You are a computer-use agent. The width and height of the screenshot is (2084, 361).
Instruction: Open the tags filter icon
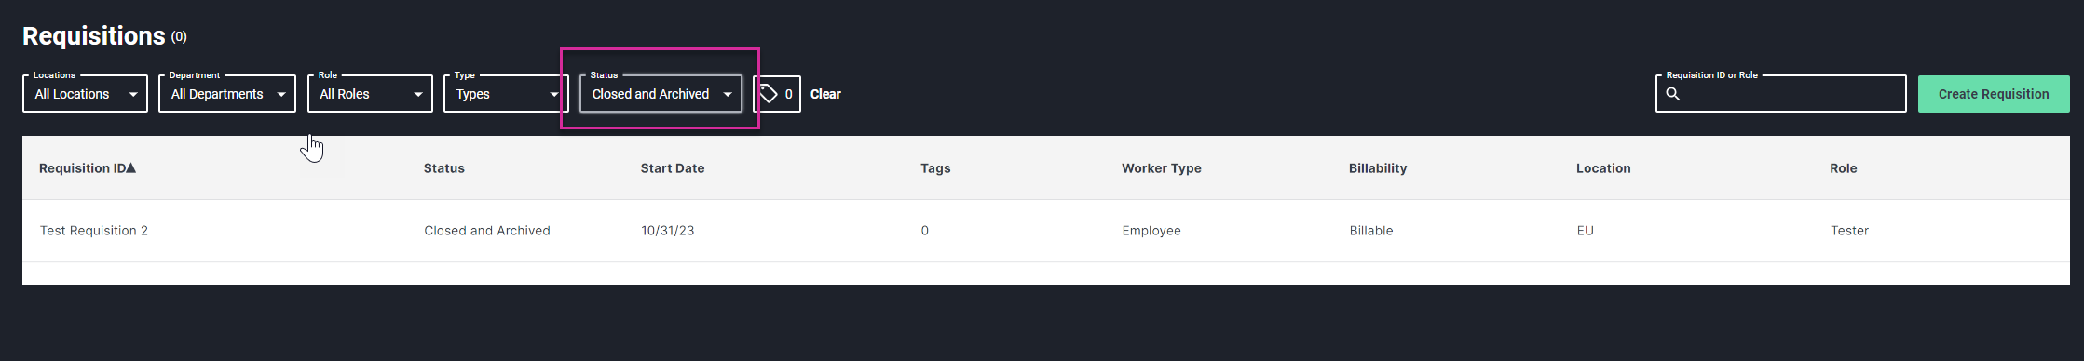point(769,94)
